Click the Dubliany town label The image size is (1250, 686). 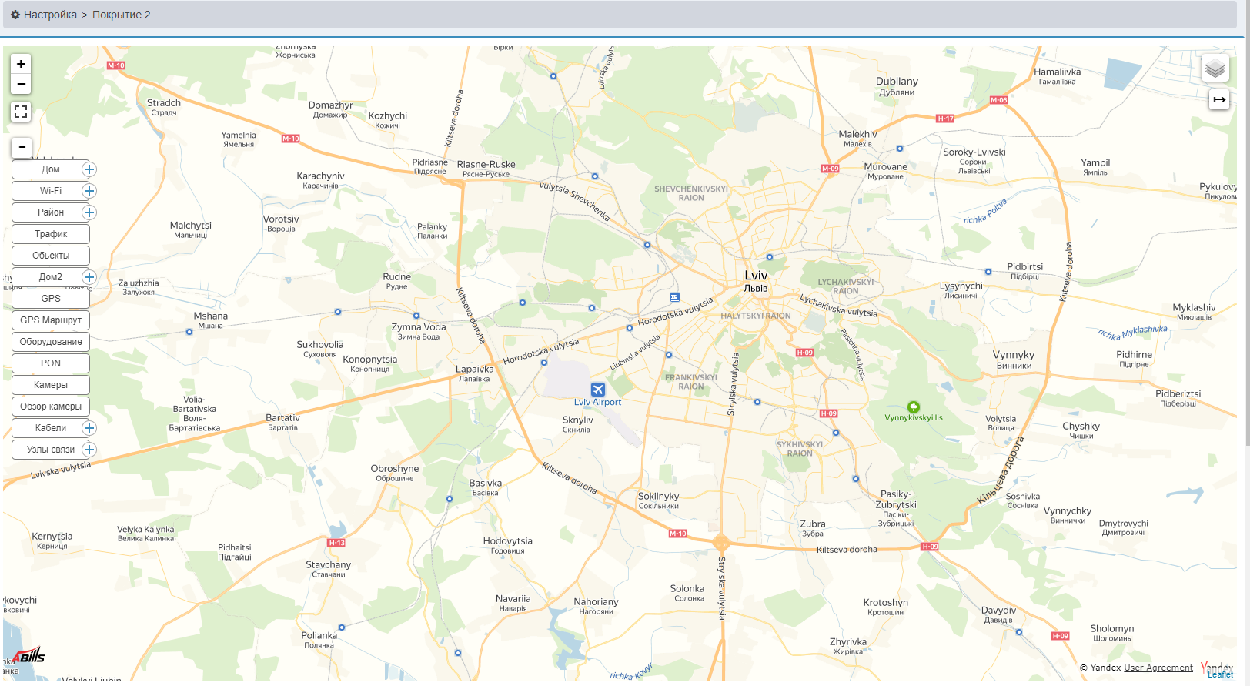[897, 85]
